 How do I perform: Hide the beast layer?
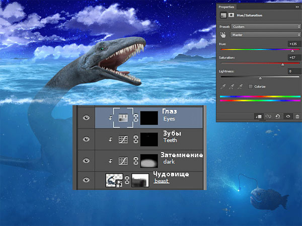pos(86,180)
